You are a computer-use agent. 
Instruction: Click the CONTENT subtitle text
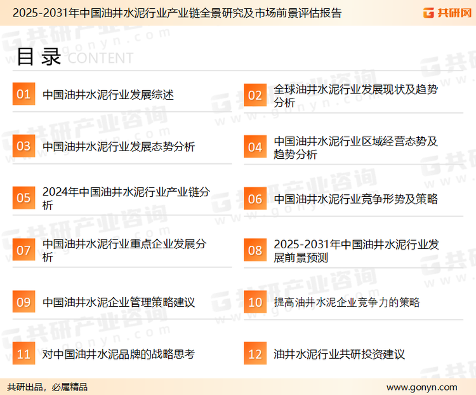(x=100, y=58)
